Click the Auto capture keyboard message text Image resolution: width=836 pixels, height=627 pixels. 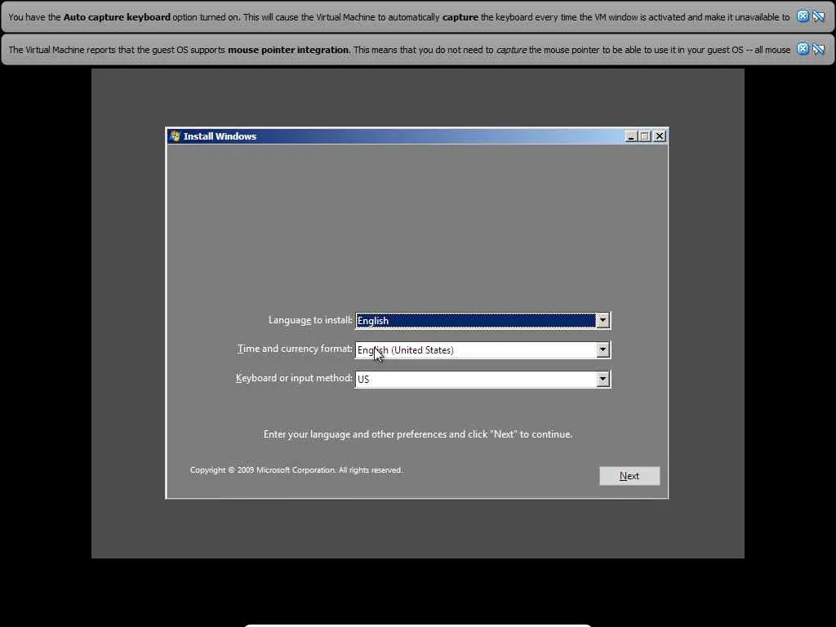(398, 17)
